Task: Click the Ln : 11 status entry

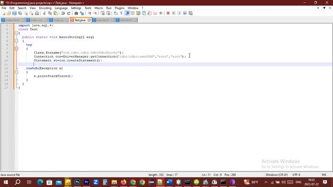Action: pos(206,175)
